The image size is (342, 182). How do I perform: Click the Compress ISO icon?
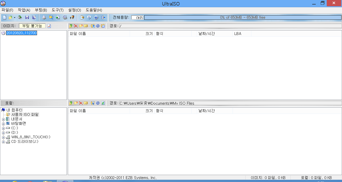(x=51, y=17)
